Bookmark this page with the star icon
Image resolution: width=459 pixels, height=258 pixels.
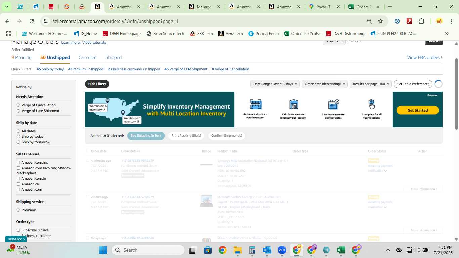coord(380,21)
